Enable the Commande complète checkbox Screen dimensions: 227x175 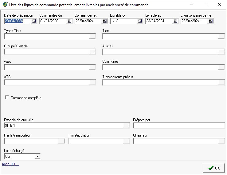7,97
